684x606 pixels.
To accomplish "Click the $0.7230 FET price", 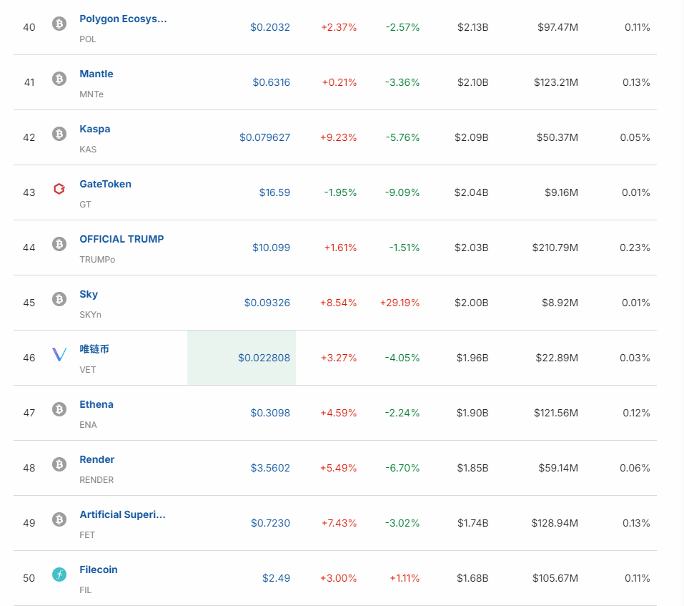I will coord(270,522).
